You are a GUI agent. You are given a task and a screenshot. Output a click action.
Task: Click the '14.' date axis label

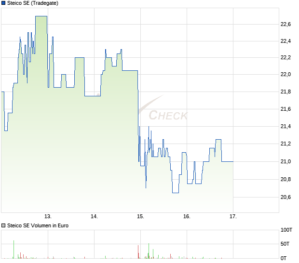coord(94,217)
